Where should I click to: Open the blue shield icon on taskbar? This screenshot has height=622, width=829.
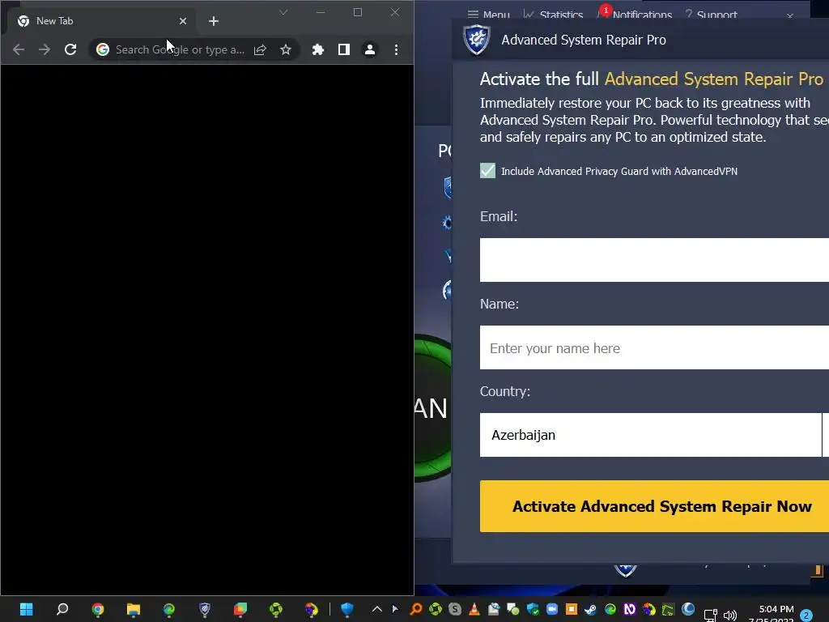[346, 609]
